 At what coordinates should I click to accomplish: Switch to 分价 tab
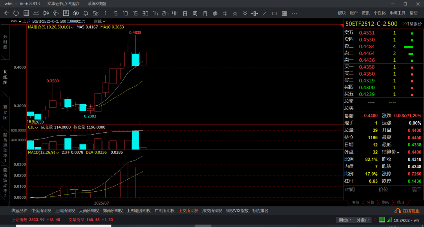371,202
